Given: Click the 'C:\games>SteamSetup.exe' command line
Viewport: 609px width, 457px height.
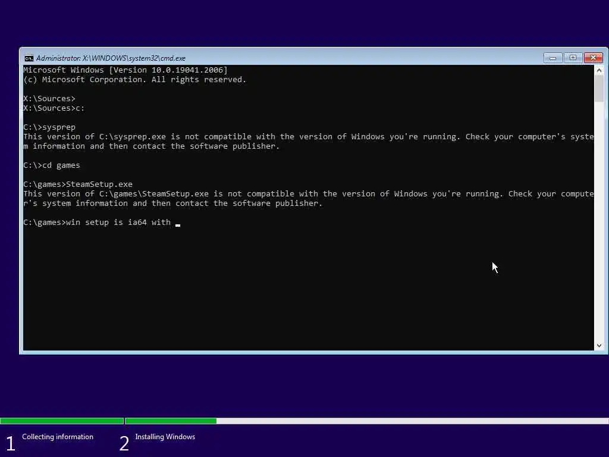Looking at the screenshot, I should pyautogui.click(x=78, y=184).
